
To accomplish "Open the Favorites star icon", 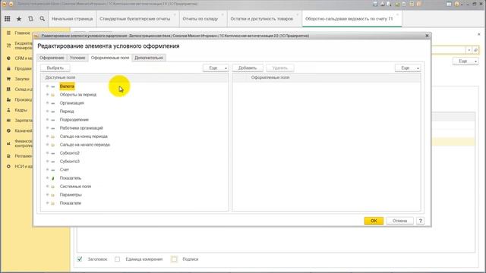I will coord(19,19).
